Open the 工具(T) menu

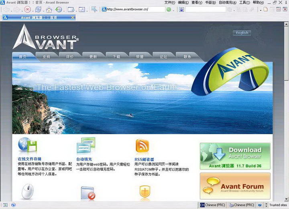coord(244,2)
